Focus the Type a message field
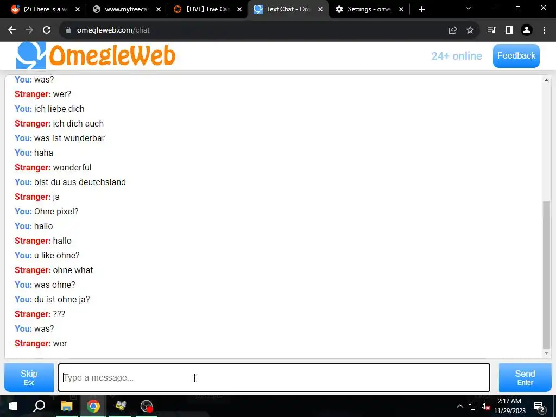Screen dimensions: 556x417 [274, 378]
